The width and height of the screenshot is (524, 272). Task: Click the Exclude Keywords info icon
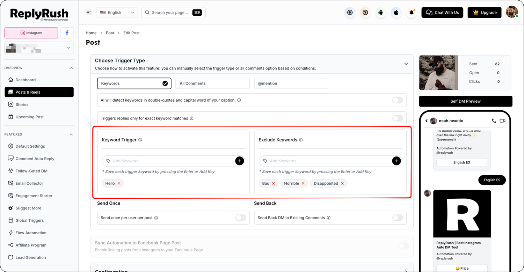301,140
